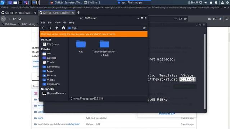This screenshot has height=129, width=230.
Task: Click the volume icon in the panel
Action: [206, 3]
